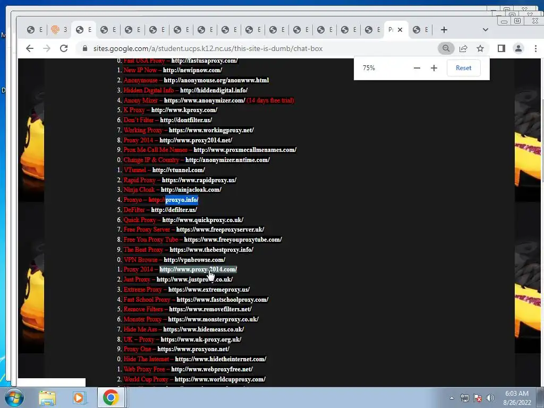Open the proxyone.net link
Screen dimensions: 544x408
[193, 349]
